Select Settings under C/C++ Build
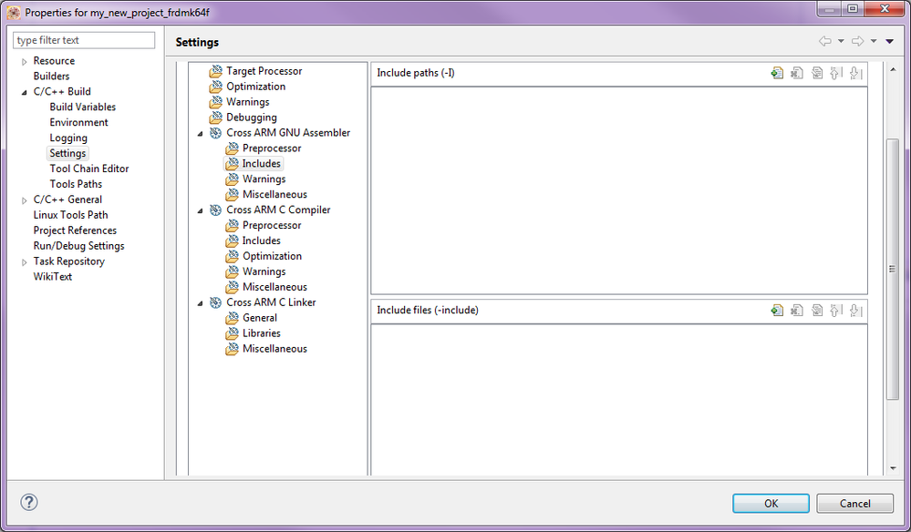This screenshot has height=532, width=911. 67,153
